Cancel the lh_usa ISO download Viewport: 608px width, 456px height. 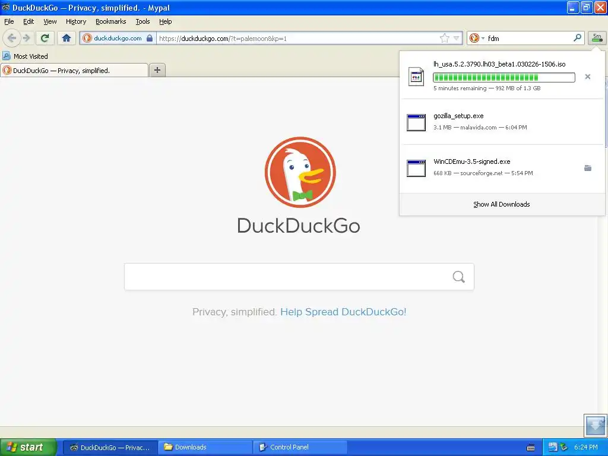click(x=587, y=77)
